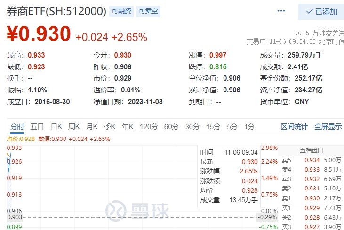The image size is (344, 230).
Task: Switch to the 120分 chart tab
Action: [x=149, y=127]
